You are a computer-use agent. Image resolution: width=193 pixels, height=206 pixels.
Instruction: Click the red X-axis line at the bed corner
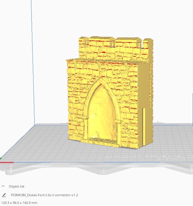(7, 162)
